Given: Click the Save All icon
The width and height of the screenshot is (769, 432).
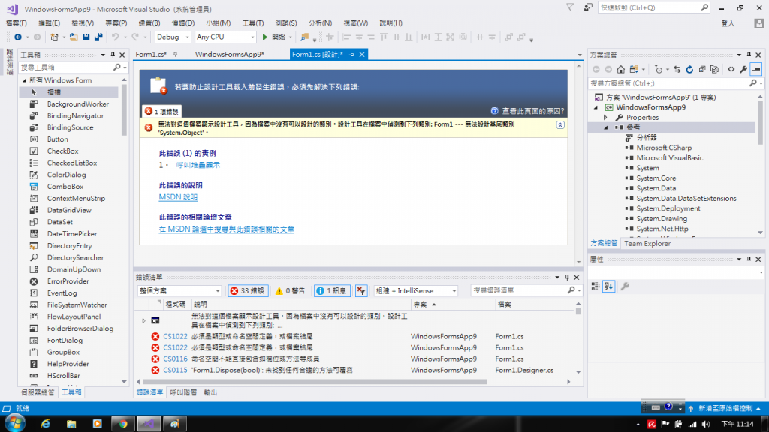Looking at the screenshot, I should click(98, 37).
